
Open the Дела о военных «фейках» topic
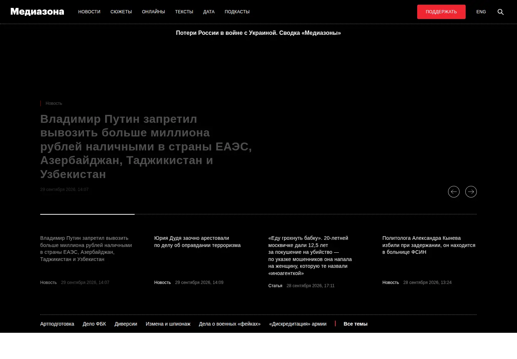(x=230, y=324)
